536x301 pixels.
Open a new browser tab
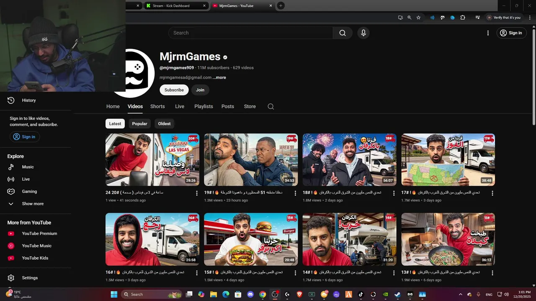pyautogui.click(x=281, y=5)
